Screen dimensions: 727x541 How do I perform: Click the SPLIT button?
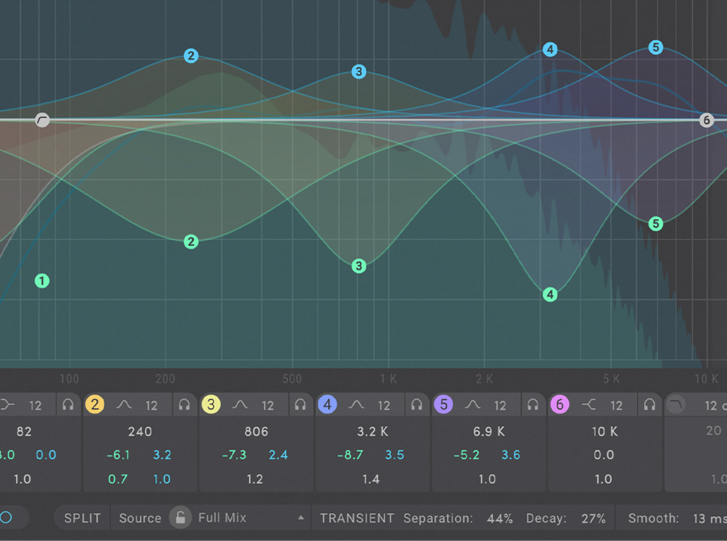pyautogui.click(x=82, y=518)
